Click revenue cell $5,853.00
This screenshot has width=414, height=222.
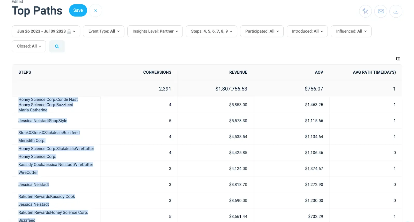click(238, 105)
